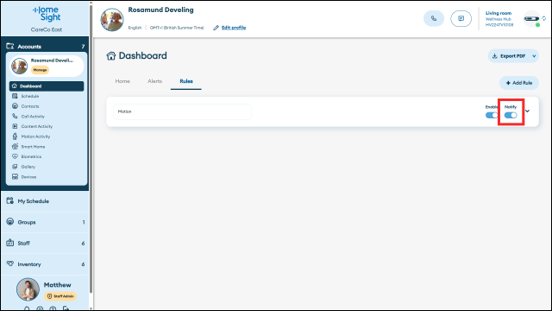Open the Accounts section in sidebar
The width and height of the screenshot is (552, 311).
coord(45,46)
